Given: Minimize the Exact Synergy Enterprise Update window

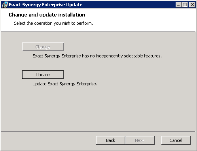Looking at the screenshot, I should pyautogui.click(x=178, y=5).
